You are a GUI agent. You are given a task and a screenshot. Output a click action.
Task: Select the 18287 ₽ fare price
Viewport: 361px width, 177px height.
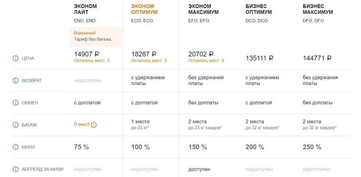[x=147, y=54]
